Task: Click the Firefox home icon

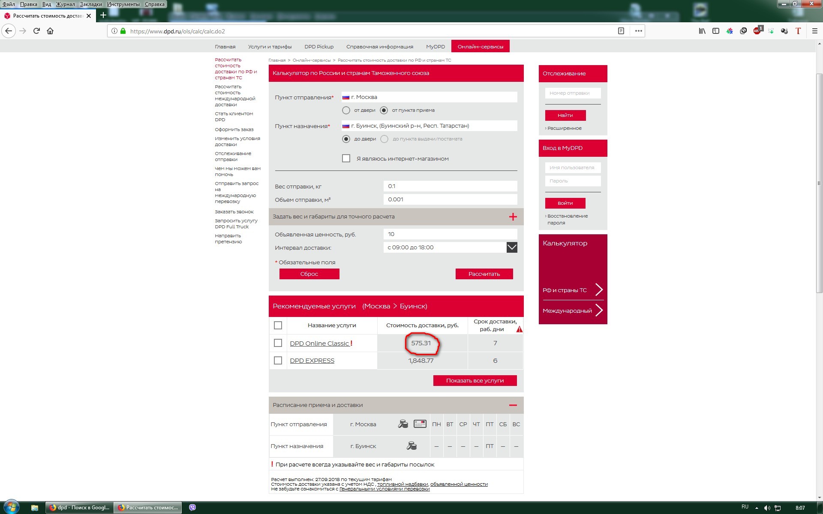Action: coord(50,31)
